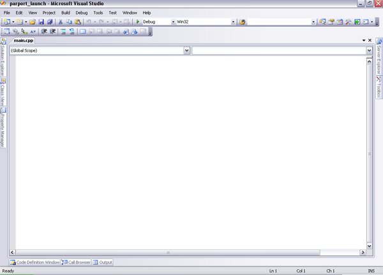Open Toolbox via the hammer-wrench icon

coord(349,22)
